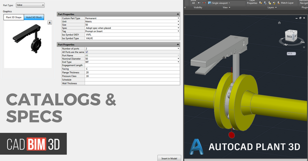The height and width of the screenshot is (161, 308).
Task: Click the Unlock layer padlock icon
Action: coord(274,3)
